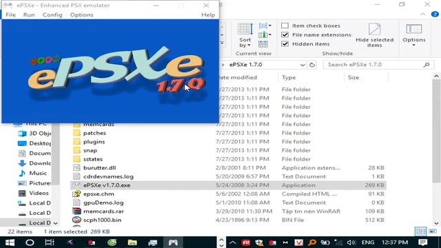Viewport: 441px width, 248px height.
Task: Switch to Details view icon
Action: (421, 231)
